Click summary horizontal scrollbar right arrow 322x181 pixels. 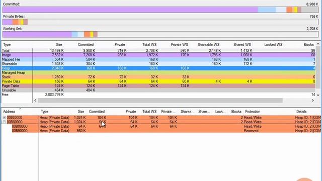(313, 101)
